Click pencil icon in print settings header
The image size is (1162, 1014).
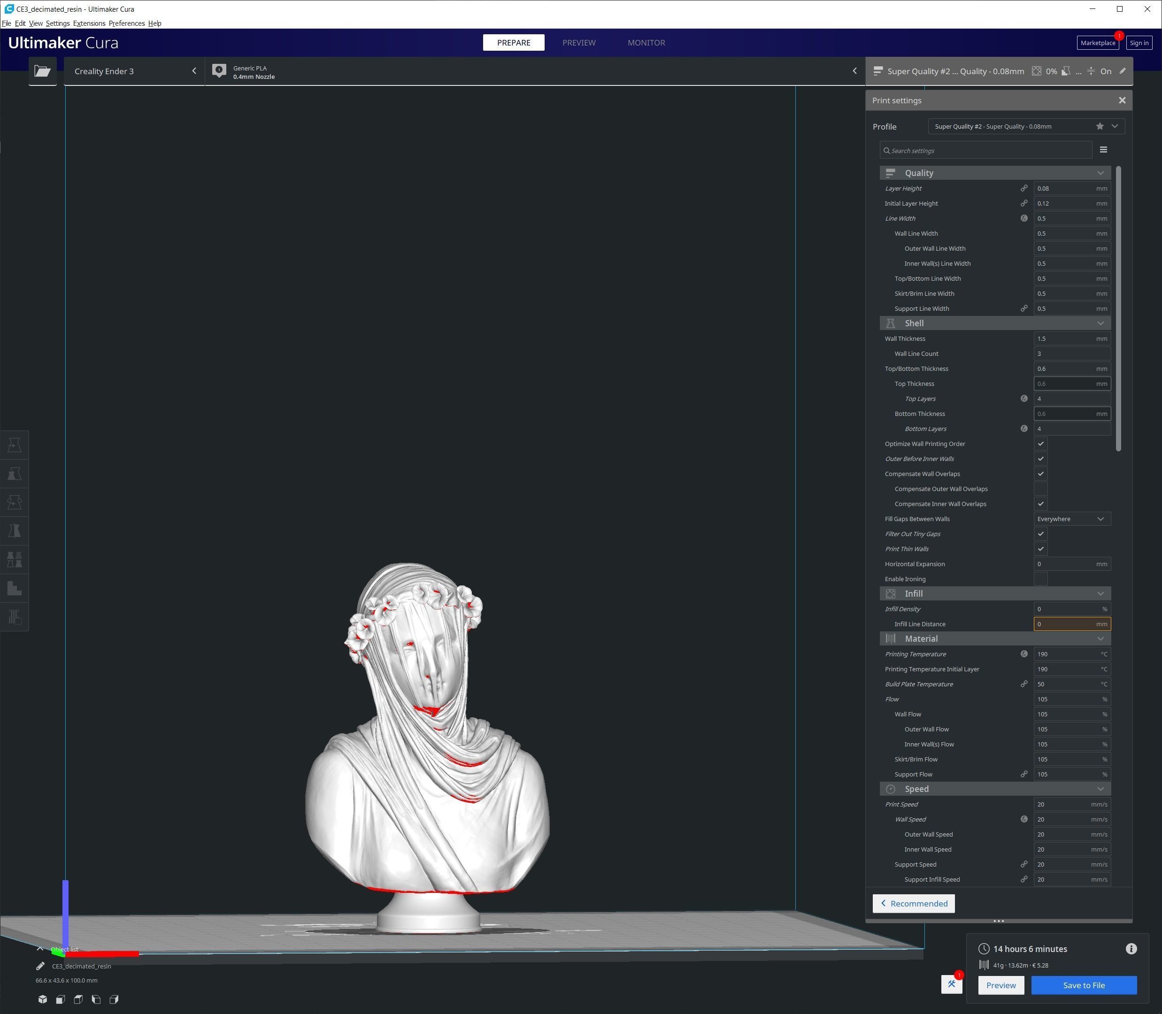tap(1123, 71)
